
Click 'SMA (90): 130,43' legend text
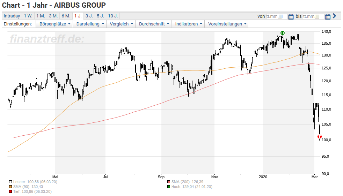tap(28, 187)
